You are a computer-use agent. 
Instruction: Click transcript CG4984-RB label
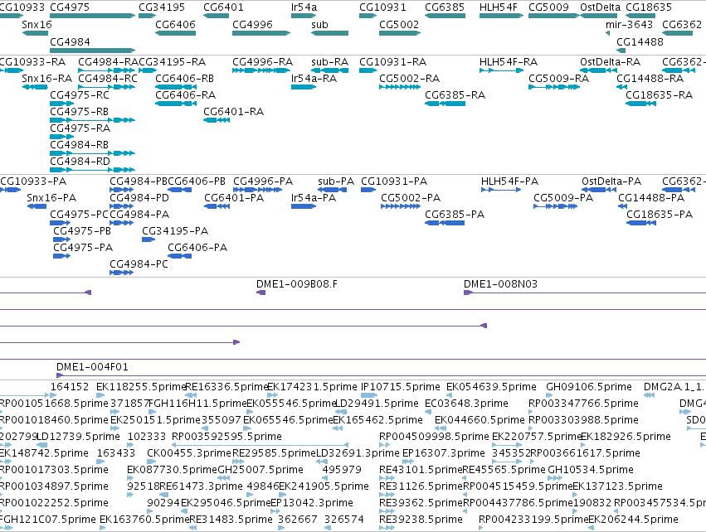click(80, 145)
